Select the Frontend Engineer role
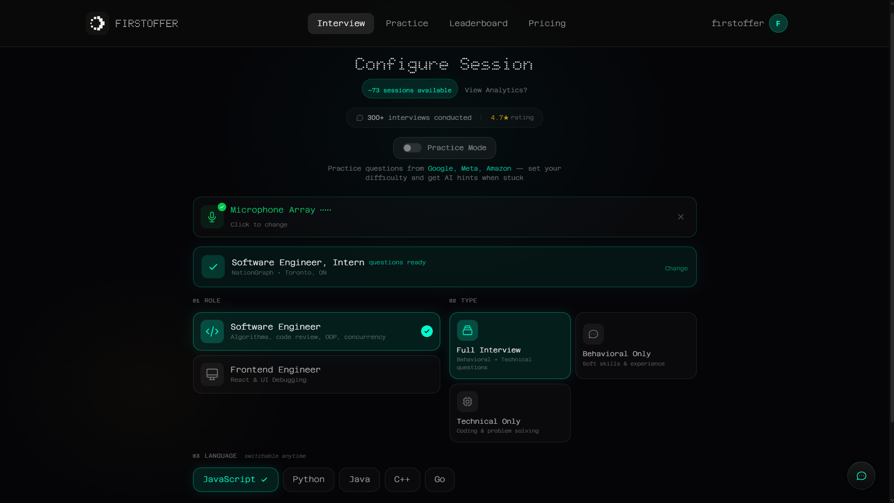The height and width of the screenshot is (503, 894). click(316, 374)
